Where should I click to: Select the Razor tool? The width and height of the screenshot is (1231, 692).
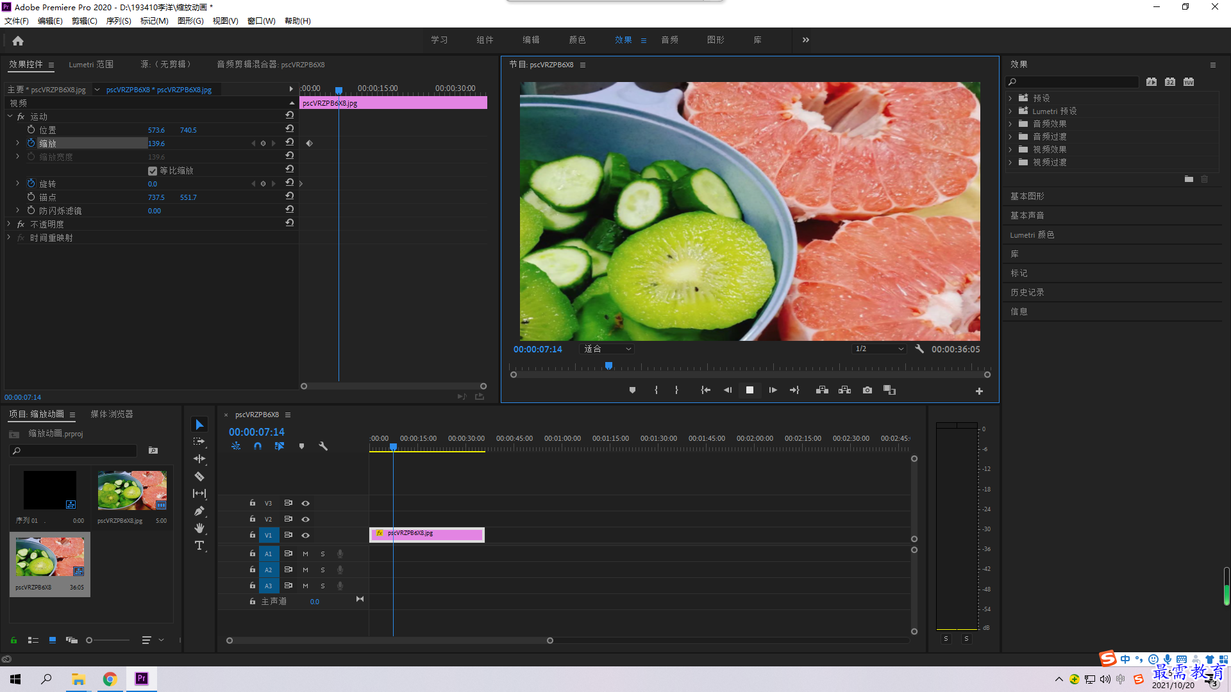pos(199,476)
